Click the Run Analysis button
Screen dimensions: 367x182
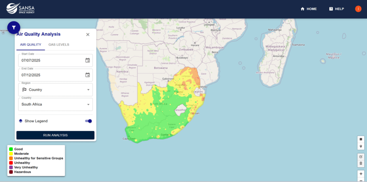pos(55,135)
